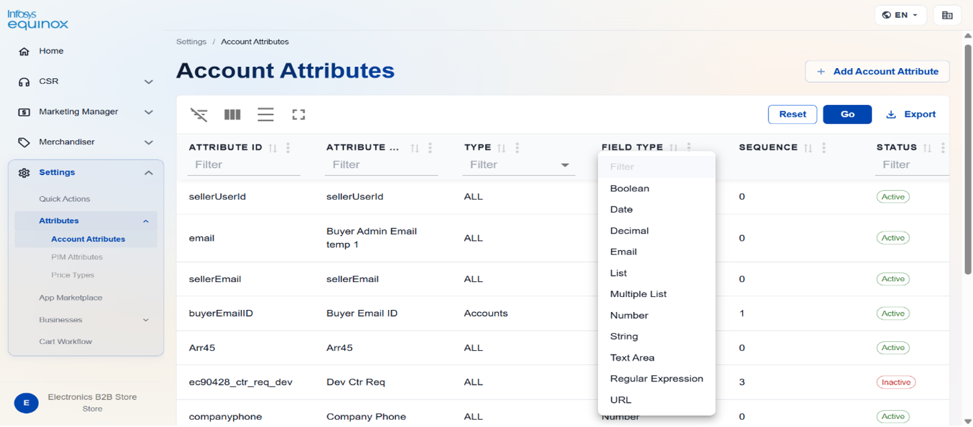Click the Infosys Equinox logo

(x=38, y=19)
